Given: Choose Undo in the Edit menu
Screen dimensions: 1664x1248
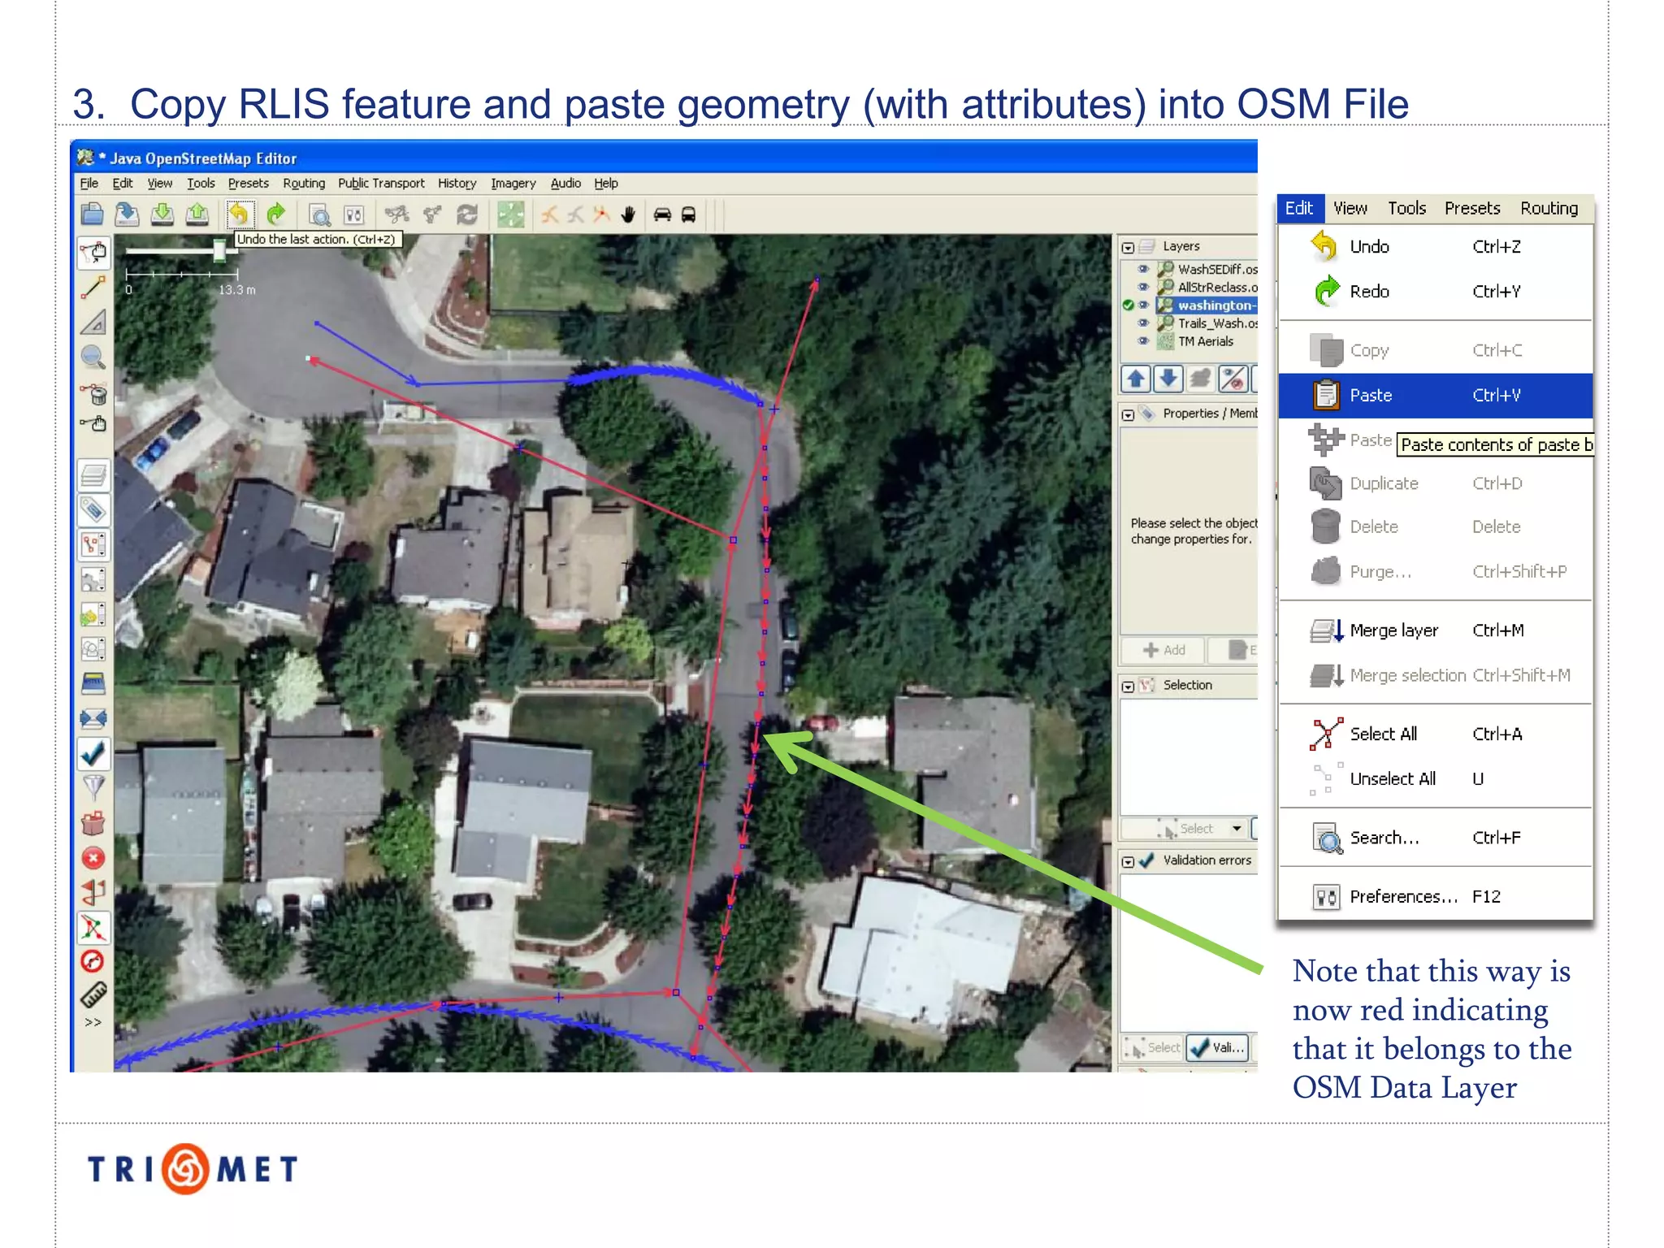Looking at the screenshot, I should pyautogui.click(x=1436, y=246).
